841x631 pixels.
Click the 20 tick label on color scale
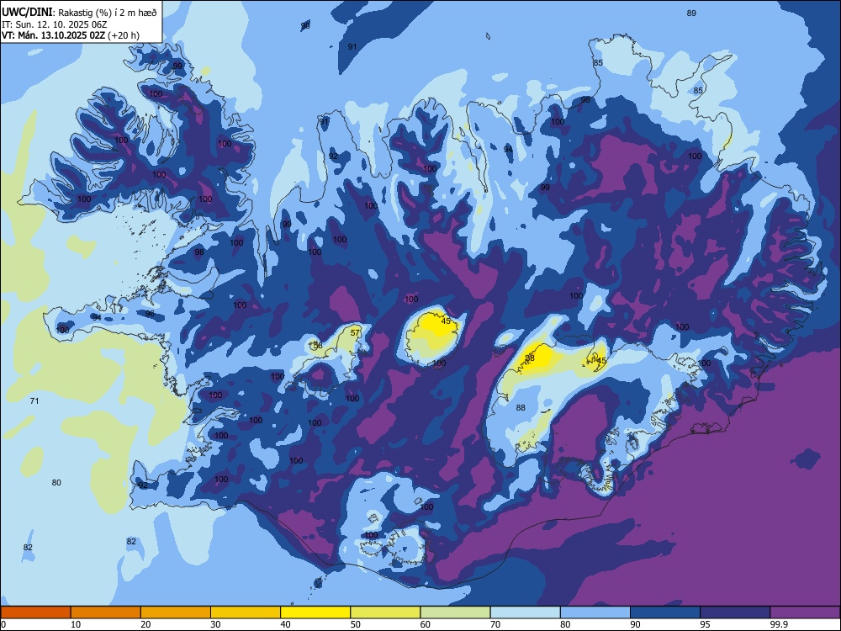pos(145,624)
